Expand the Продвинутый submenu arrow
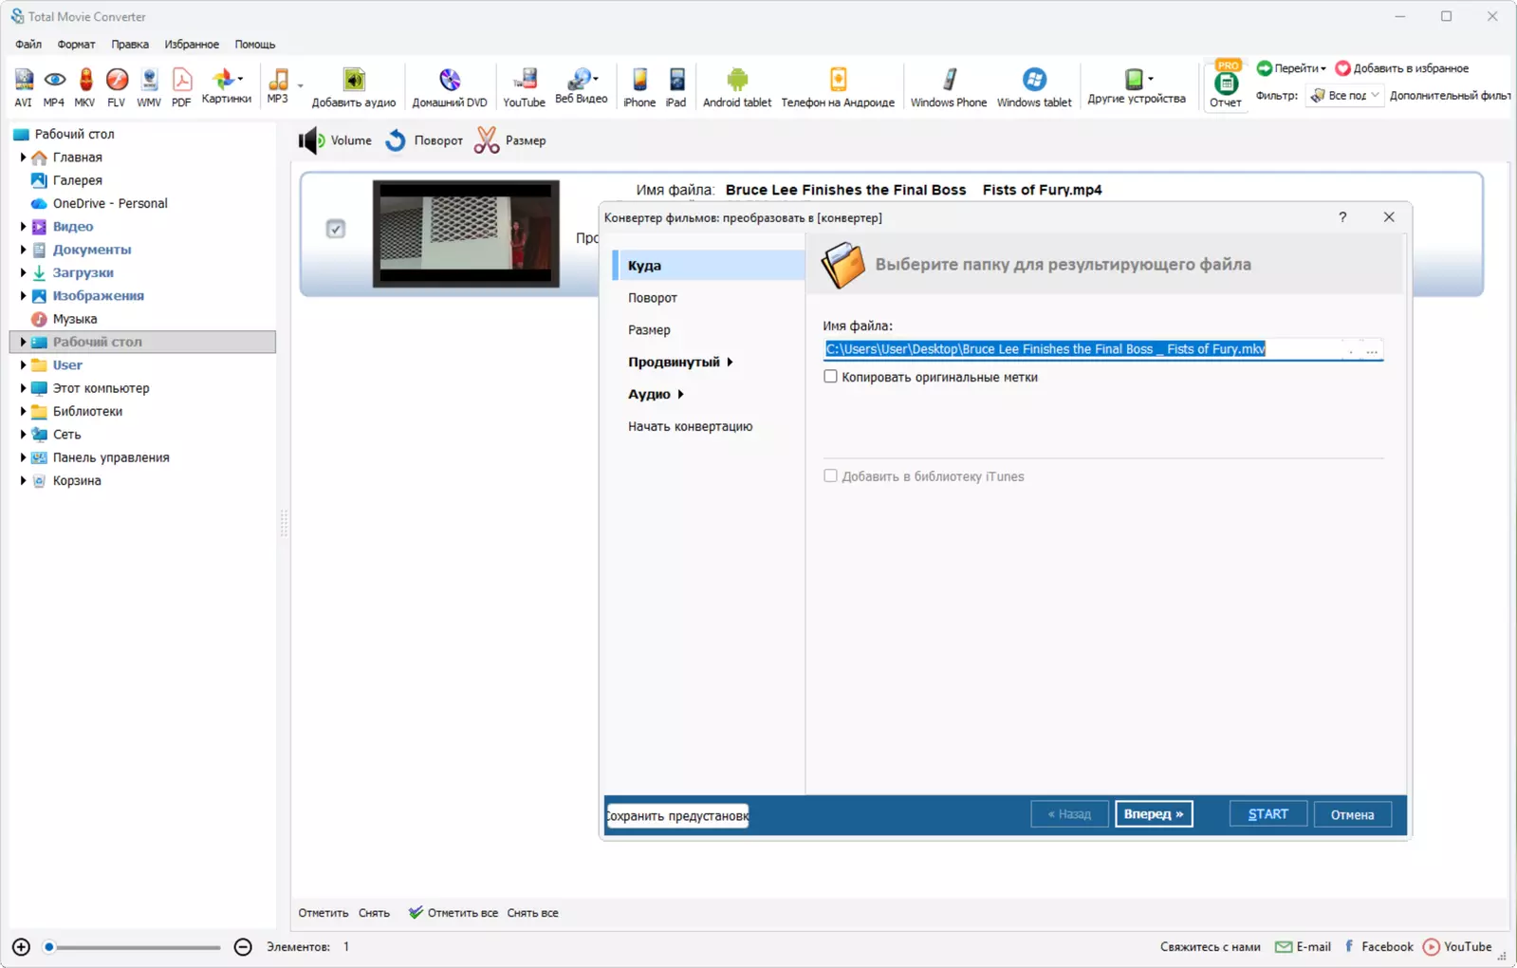 [730, 362]
